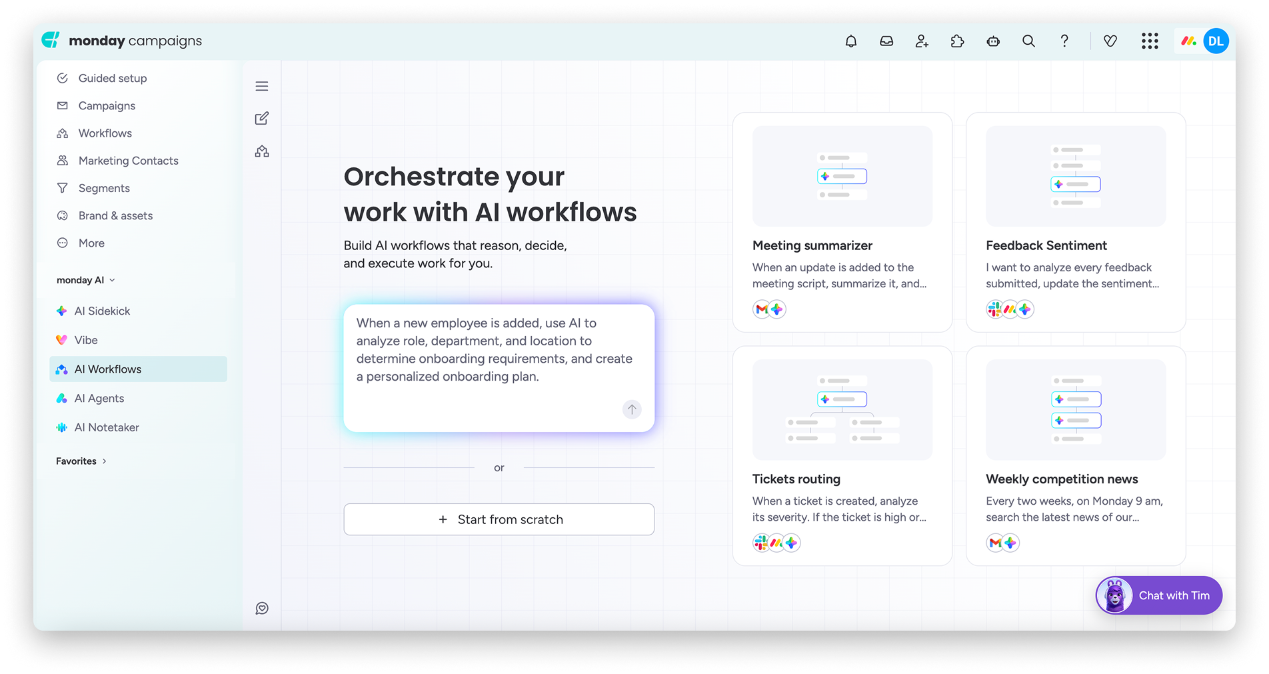Image resolution: width=1269 pixels, height=674 pixels.
Task: Click Slack icon on Tickets routing card
Action: (x=762, y=543)
